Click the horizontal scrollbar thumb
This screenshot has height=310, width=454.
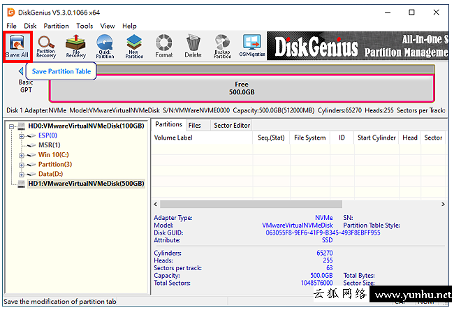251,205
